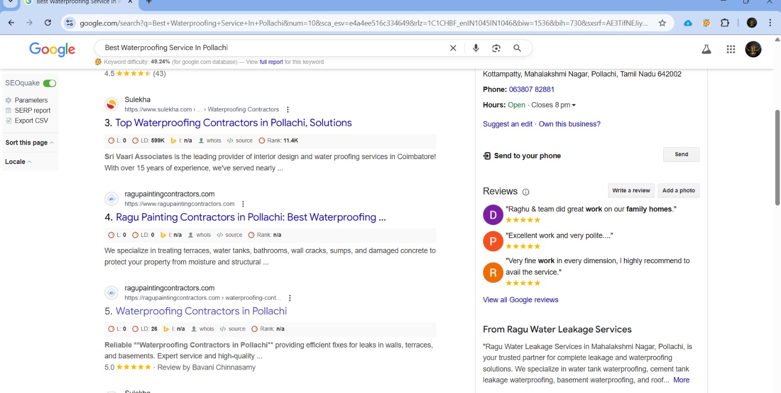Click the voice search microphone icon
The width and height of the screenshot is (781, 393).
tap(475, 48)
